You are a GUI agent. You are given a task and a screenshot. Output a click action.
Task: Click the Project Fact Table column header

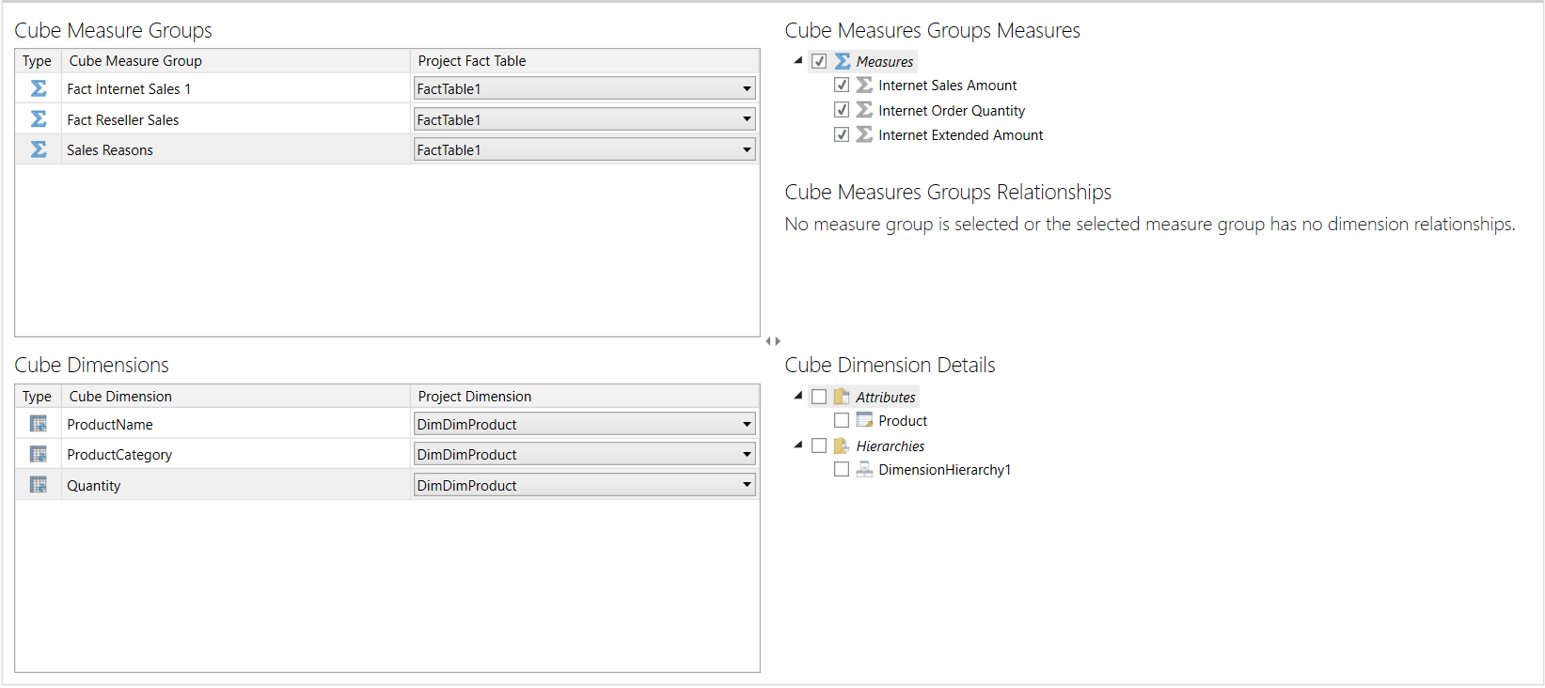click(472, 61)
